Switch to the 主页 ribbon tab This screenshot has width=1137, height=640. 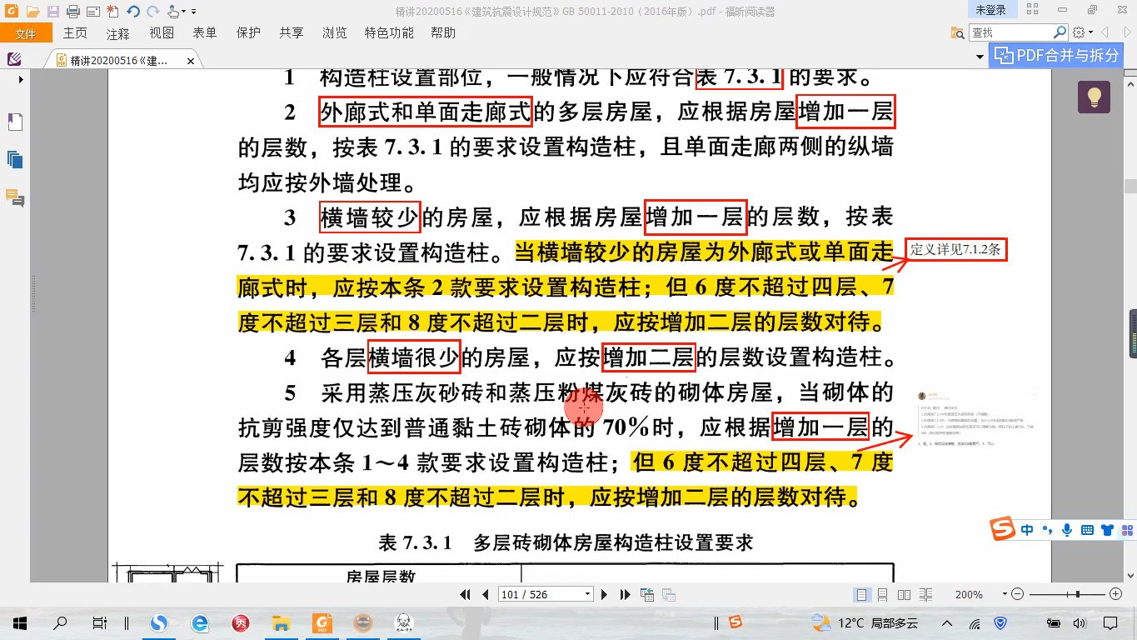point(75,33)
